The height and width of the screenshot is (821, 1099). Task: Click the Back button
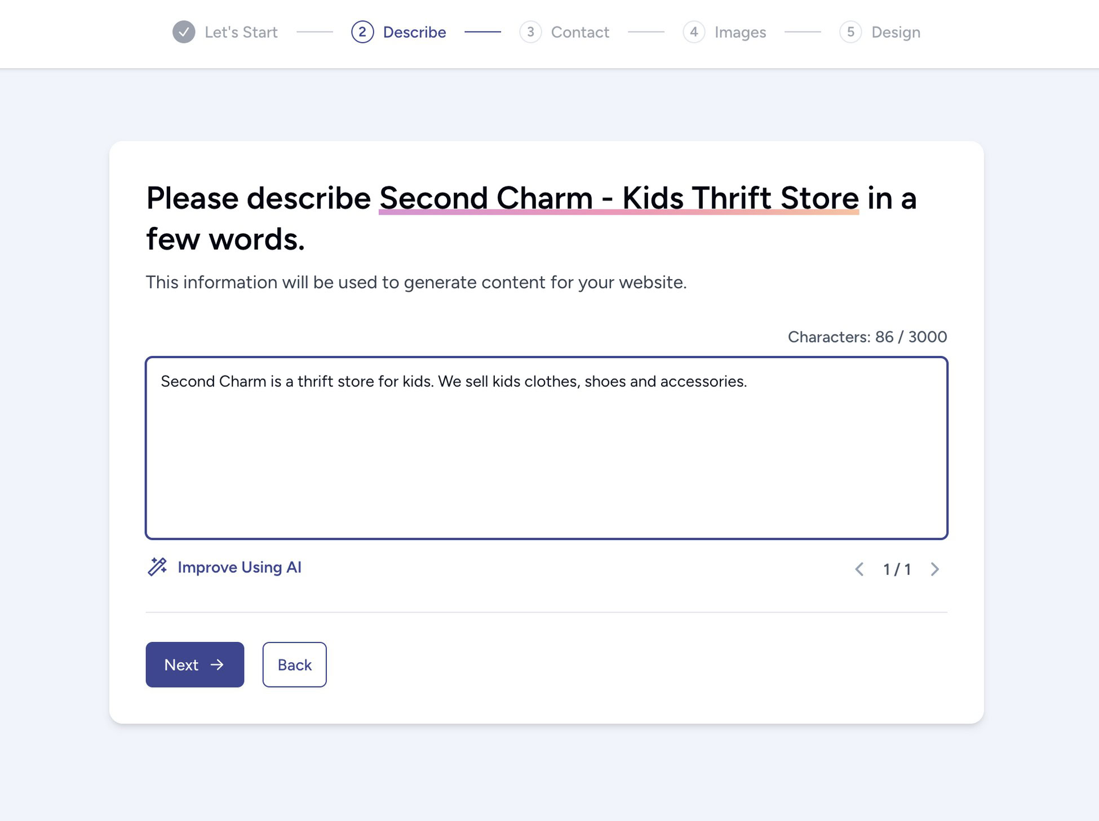tap(294, 665)
